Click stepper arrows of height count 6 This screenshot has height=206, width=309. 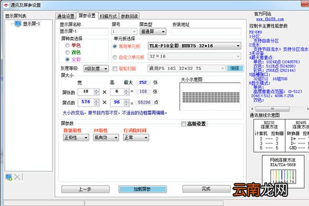126,92
